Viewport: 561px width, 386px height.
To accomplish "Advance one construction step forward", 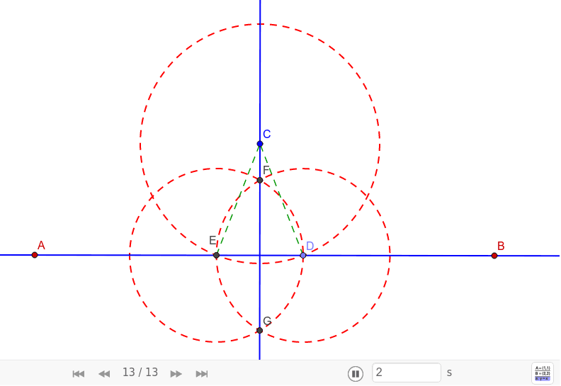I will (176, 374).
